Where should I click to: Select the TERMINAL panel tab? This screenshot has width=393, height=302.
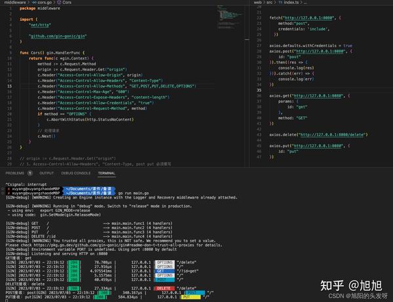pos(107,173)
